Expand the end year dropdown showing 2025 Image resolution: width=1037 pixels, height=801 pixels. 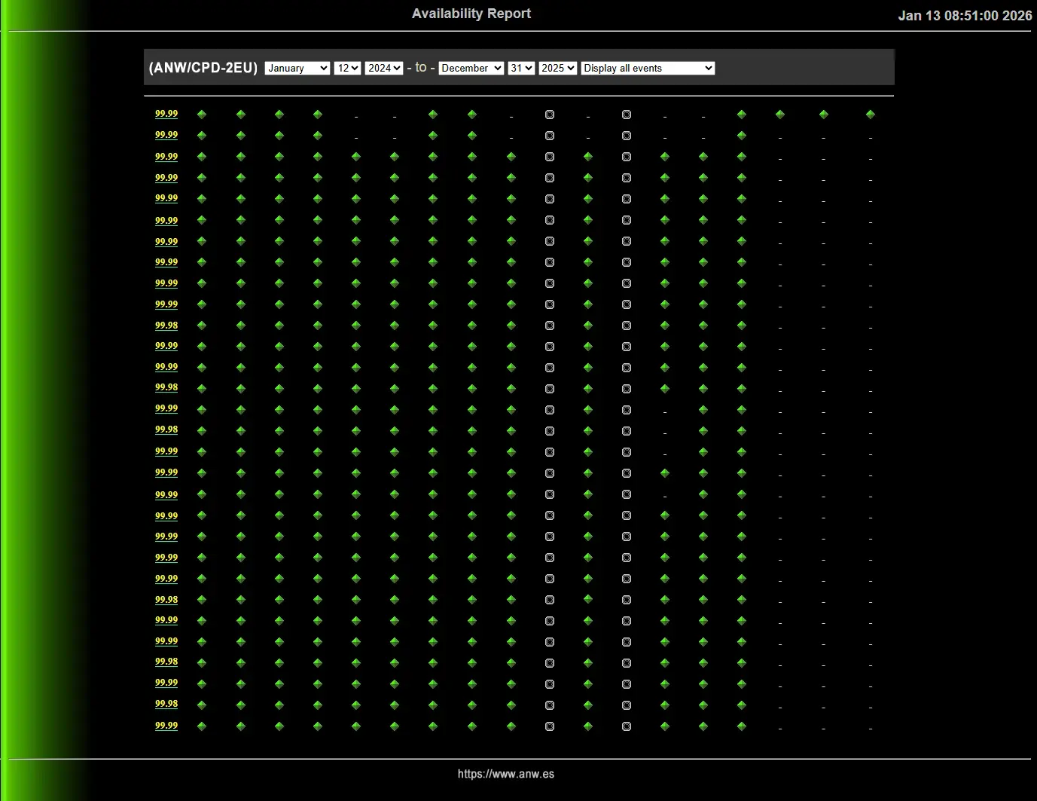pyautogui.click(x=557, y=68)
